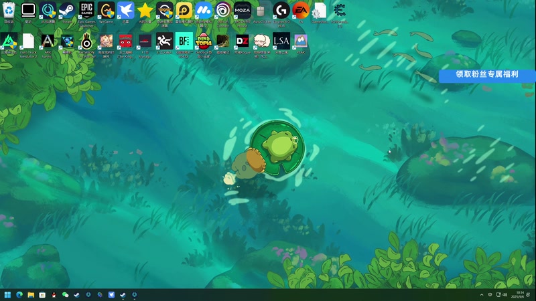This screenshot has width=536, height=301.
Task: Open the Xunlei blue bird desktop icon
Action: 125,11
